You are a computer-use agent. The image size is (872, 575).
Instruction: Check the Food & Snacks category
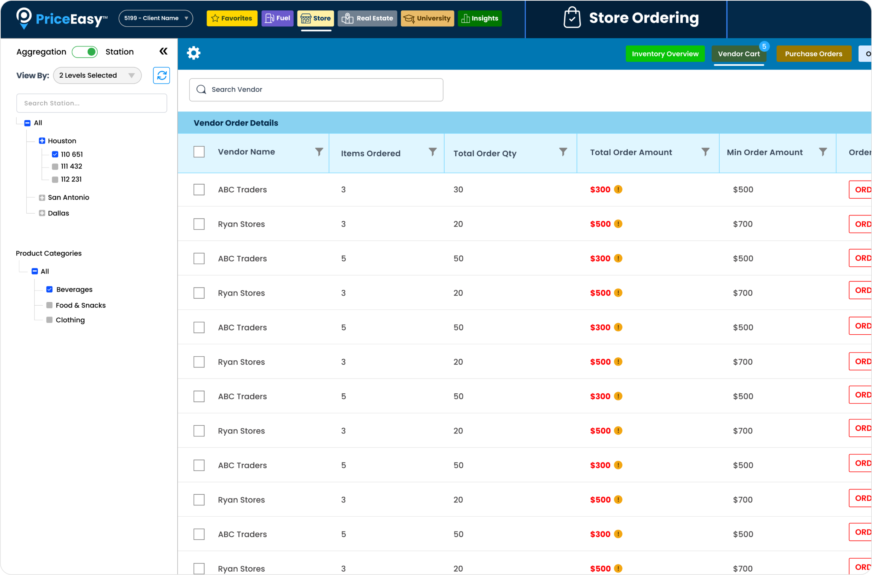click(x=49, y=305)
